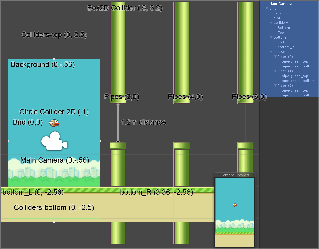The height and width of the screenshot is (249, 319).
Task: Click the bird inside the Camera Preview
Action: [x=235, y=204]
